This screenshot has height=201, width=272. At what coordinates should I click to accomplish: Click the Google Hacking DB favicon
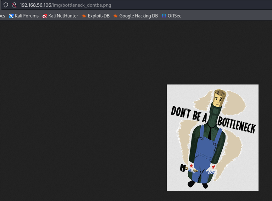115,16
